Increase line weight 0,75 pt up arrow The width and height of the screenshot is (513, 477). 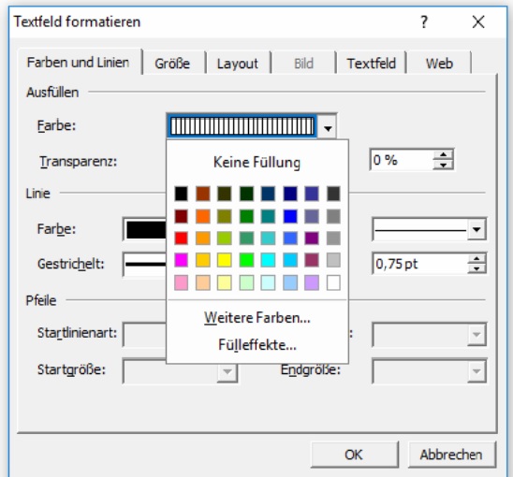[476, 259]
